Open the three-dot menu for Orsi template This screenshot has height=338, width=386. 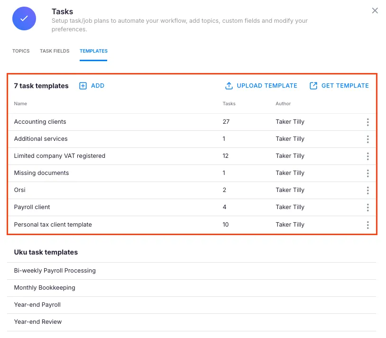coord(368,191)
